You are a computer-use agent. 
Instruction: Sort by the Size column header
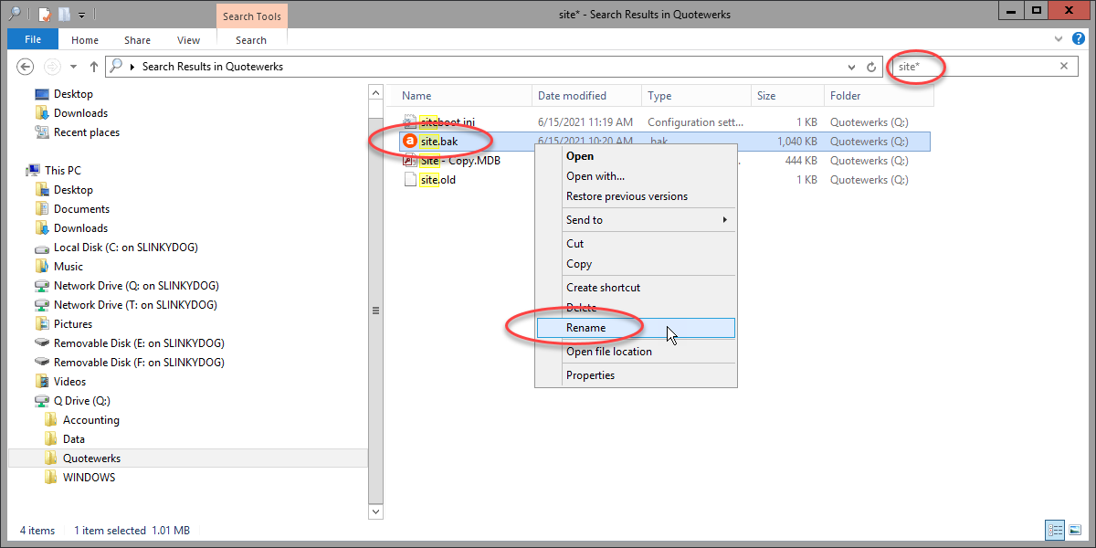click(788, 96)
